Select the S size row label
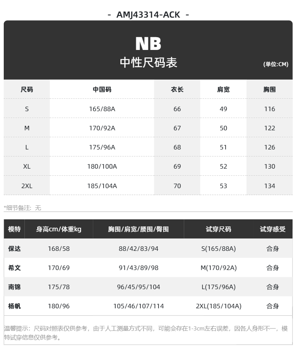The height and width of the screenshot is (353, 297). 27,109
